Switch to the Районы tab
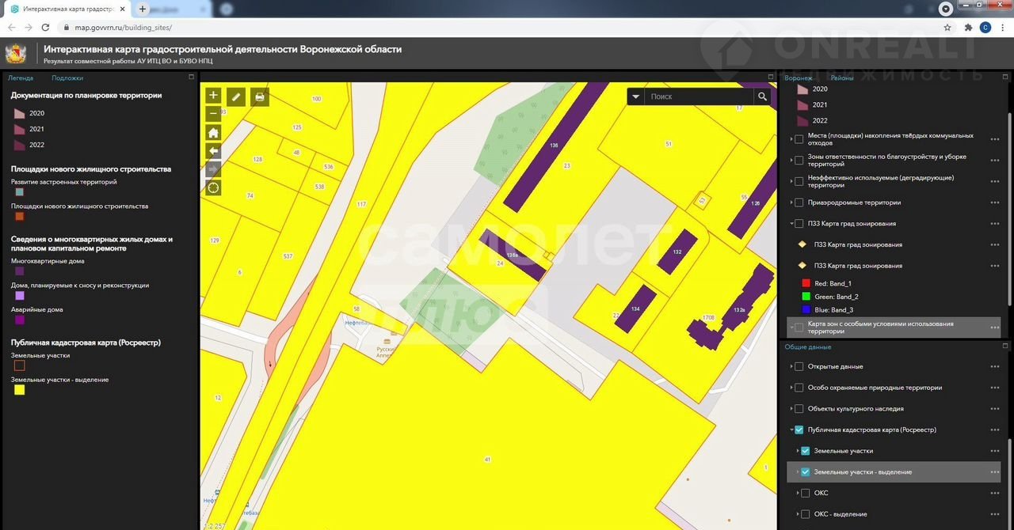The image size is (1014, 530). (842, 78)
